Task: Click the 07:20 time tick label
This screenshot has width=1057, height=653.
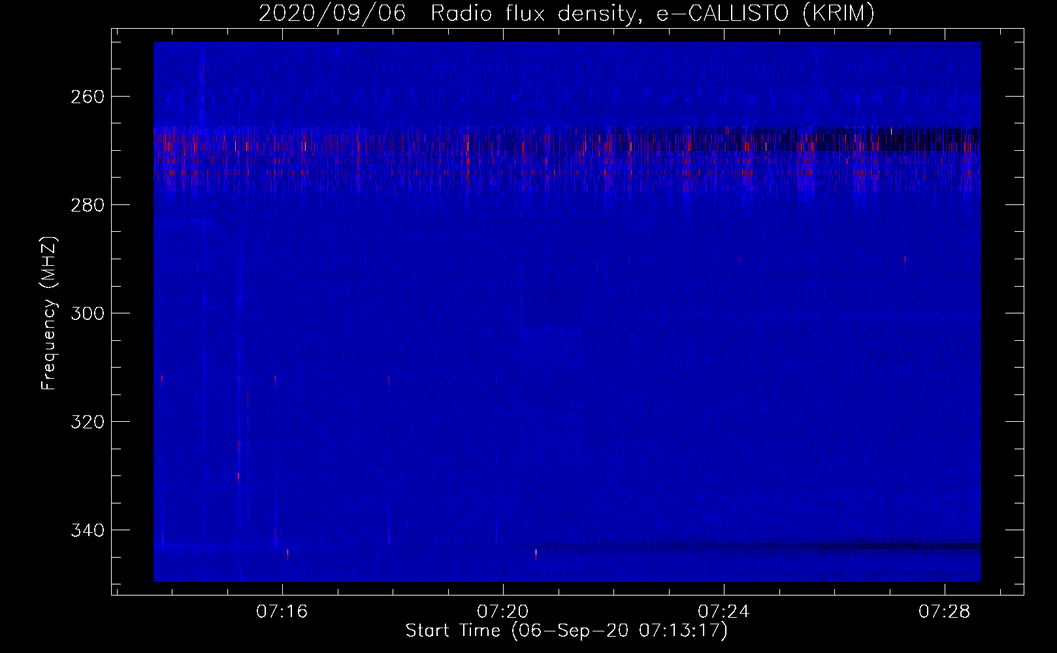Action: [x=503, y=612]
